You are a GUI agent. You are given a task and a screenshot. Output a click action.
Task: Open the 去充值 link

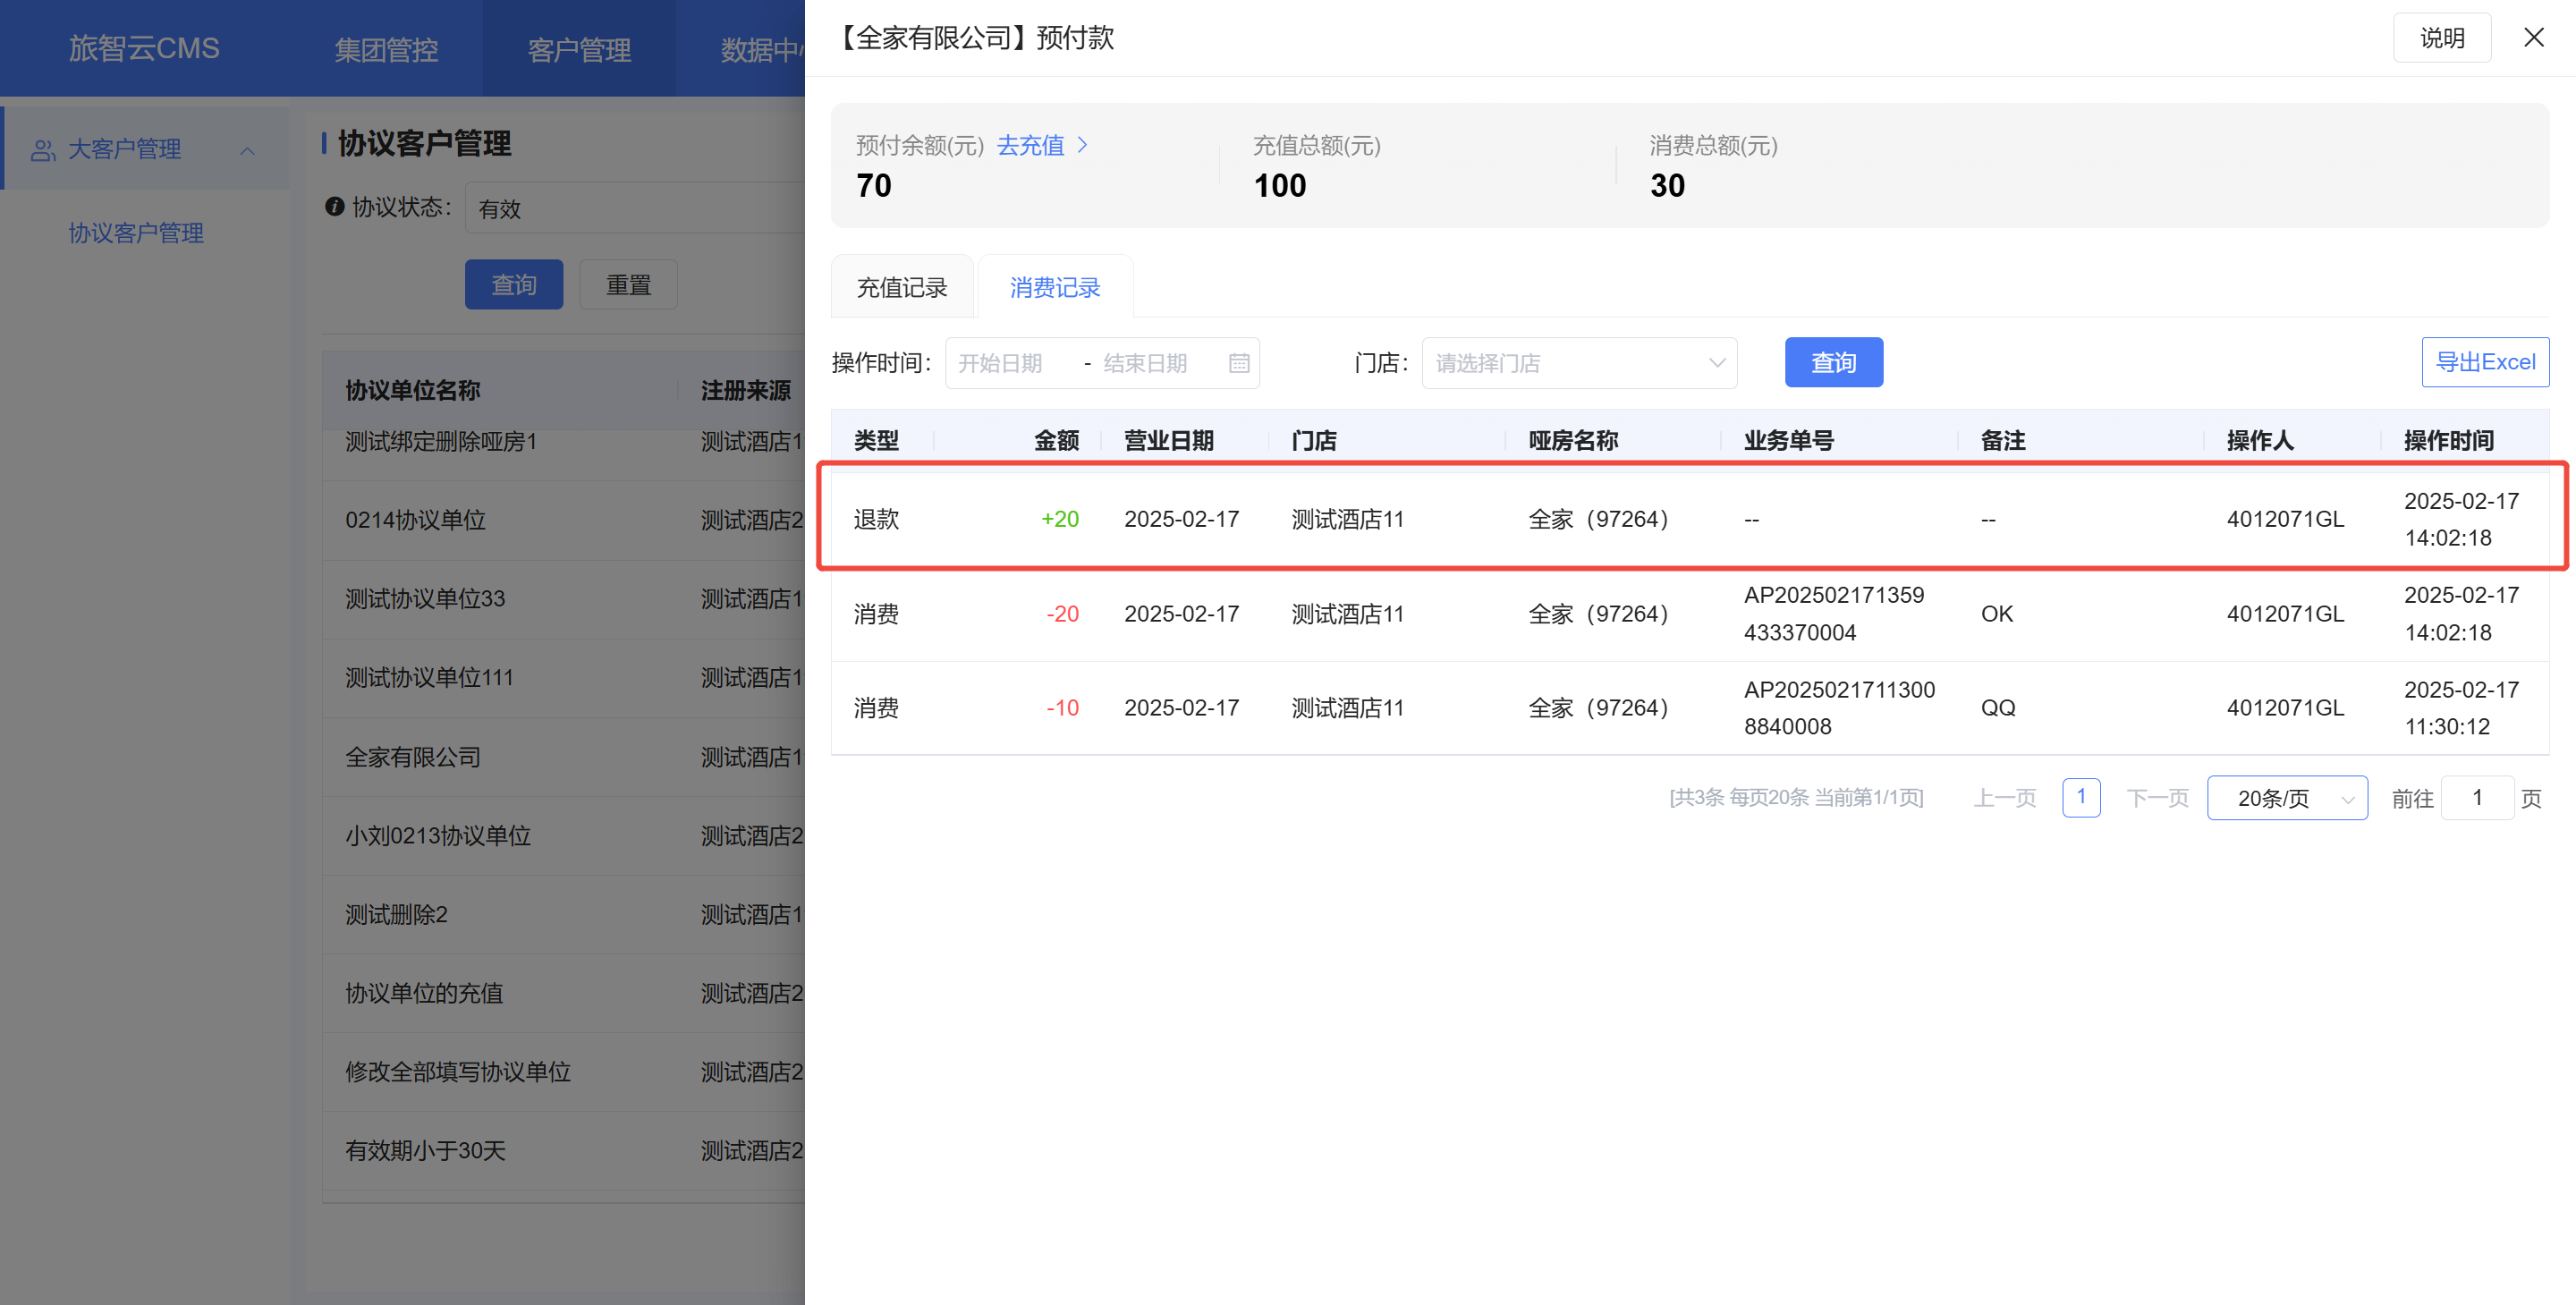(x=1030, y=145)
